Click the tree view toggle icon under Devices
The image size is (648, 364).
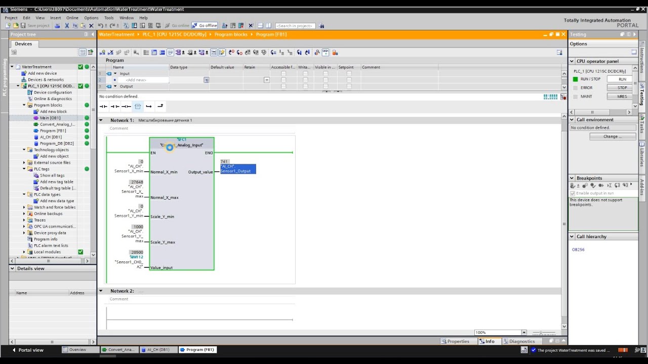pyautogui.click(x=83, y=52)
